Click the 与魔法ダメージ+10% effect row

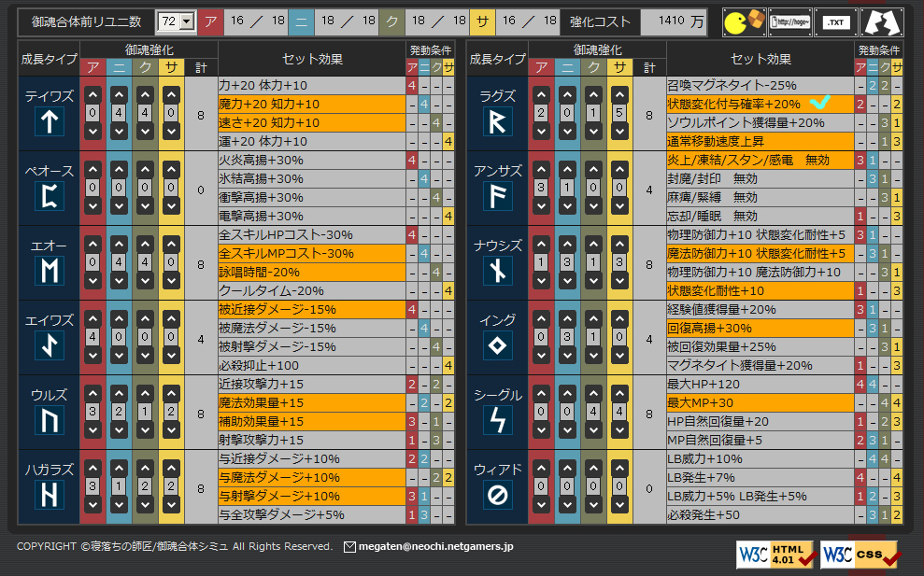coord(312,477)
